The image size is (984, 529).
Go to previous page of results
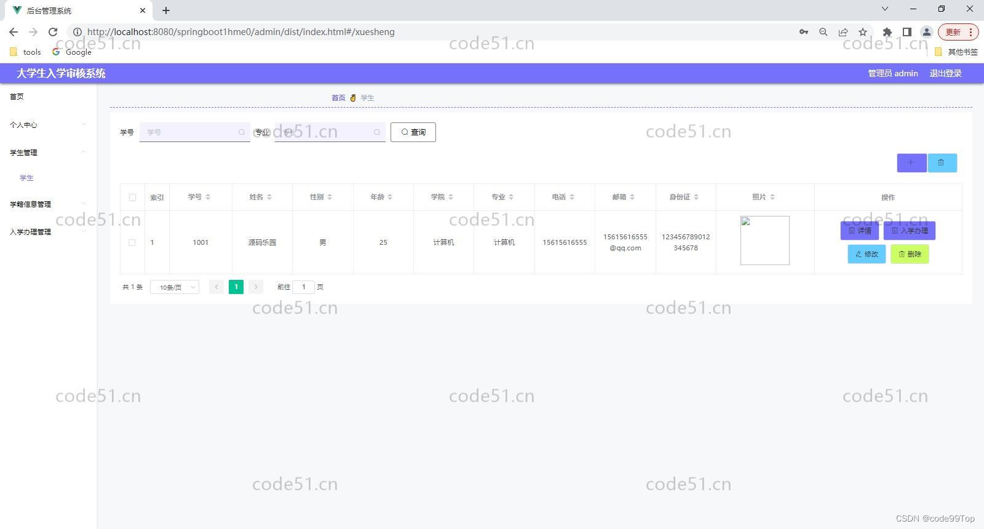tap(216, 287)
